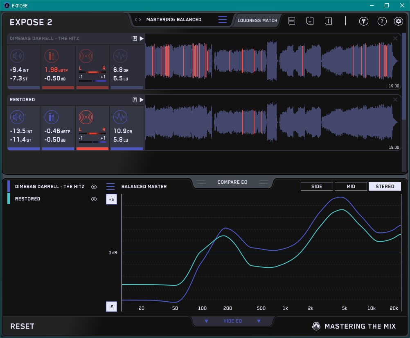Set EQ range with +5 button
Viewport: 410px width, 338px height.
pyautogui.click(x=111, y=200)
